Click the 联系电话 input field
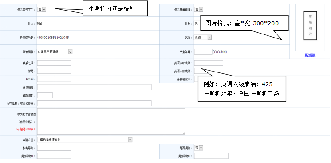This screenshot has width=331, height=163. pyautogui.click(x=54, y=63)
